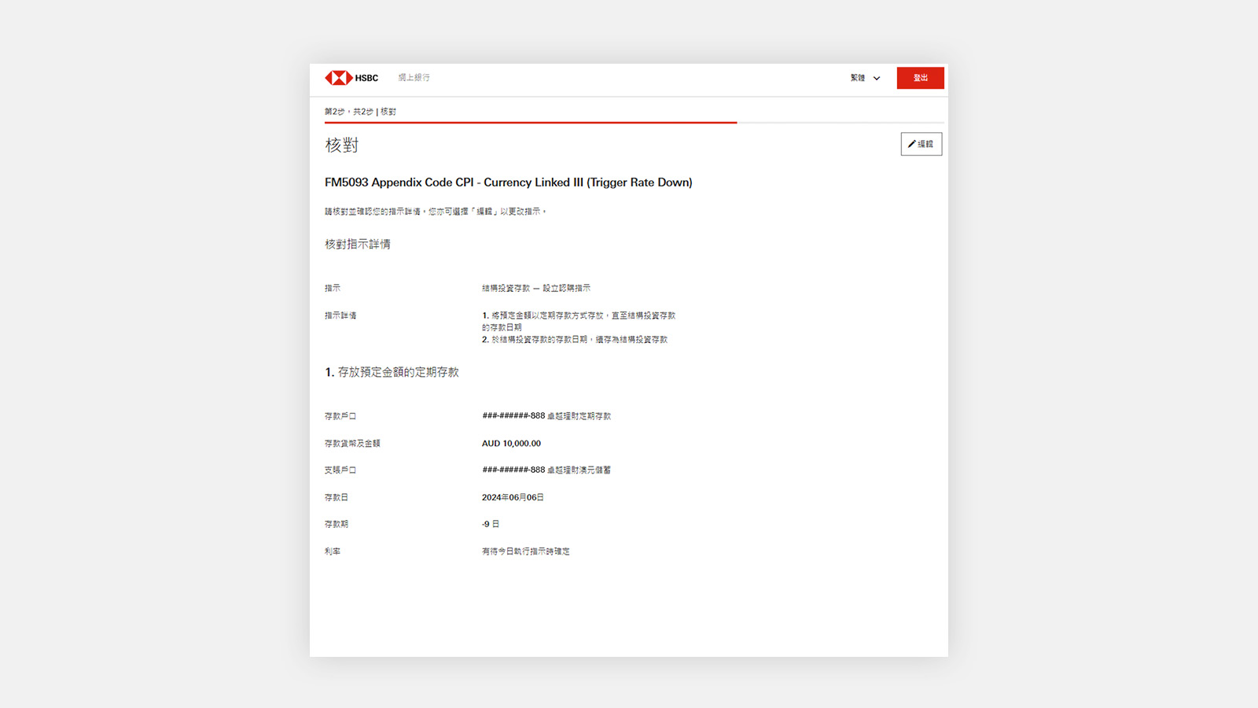
Task: Click the first line of 指示詳情 details
Action: coord(579,315)
